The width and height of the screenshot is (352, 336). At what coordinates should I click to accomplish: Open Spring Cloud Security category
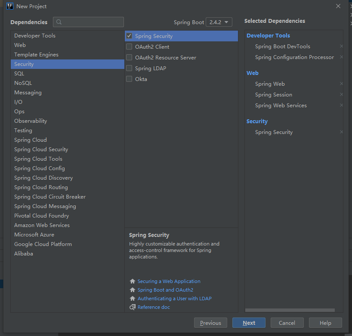(x=68, y=149)
